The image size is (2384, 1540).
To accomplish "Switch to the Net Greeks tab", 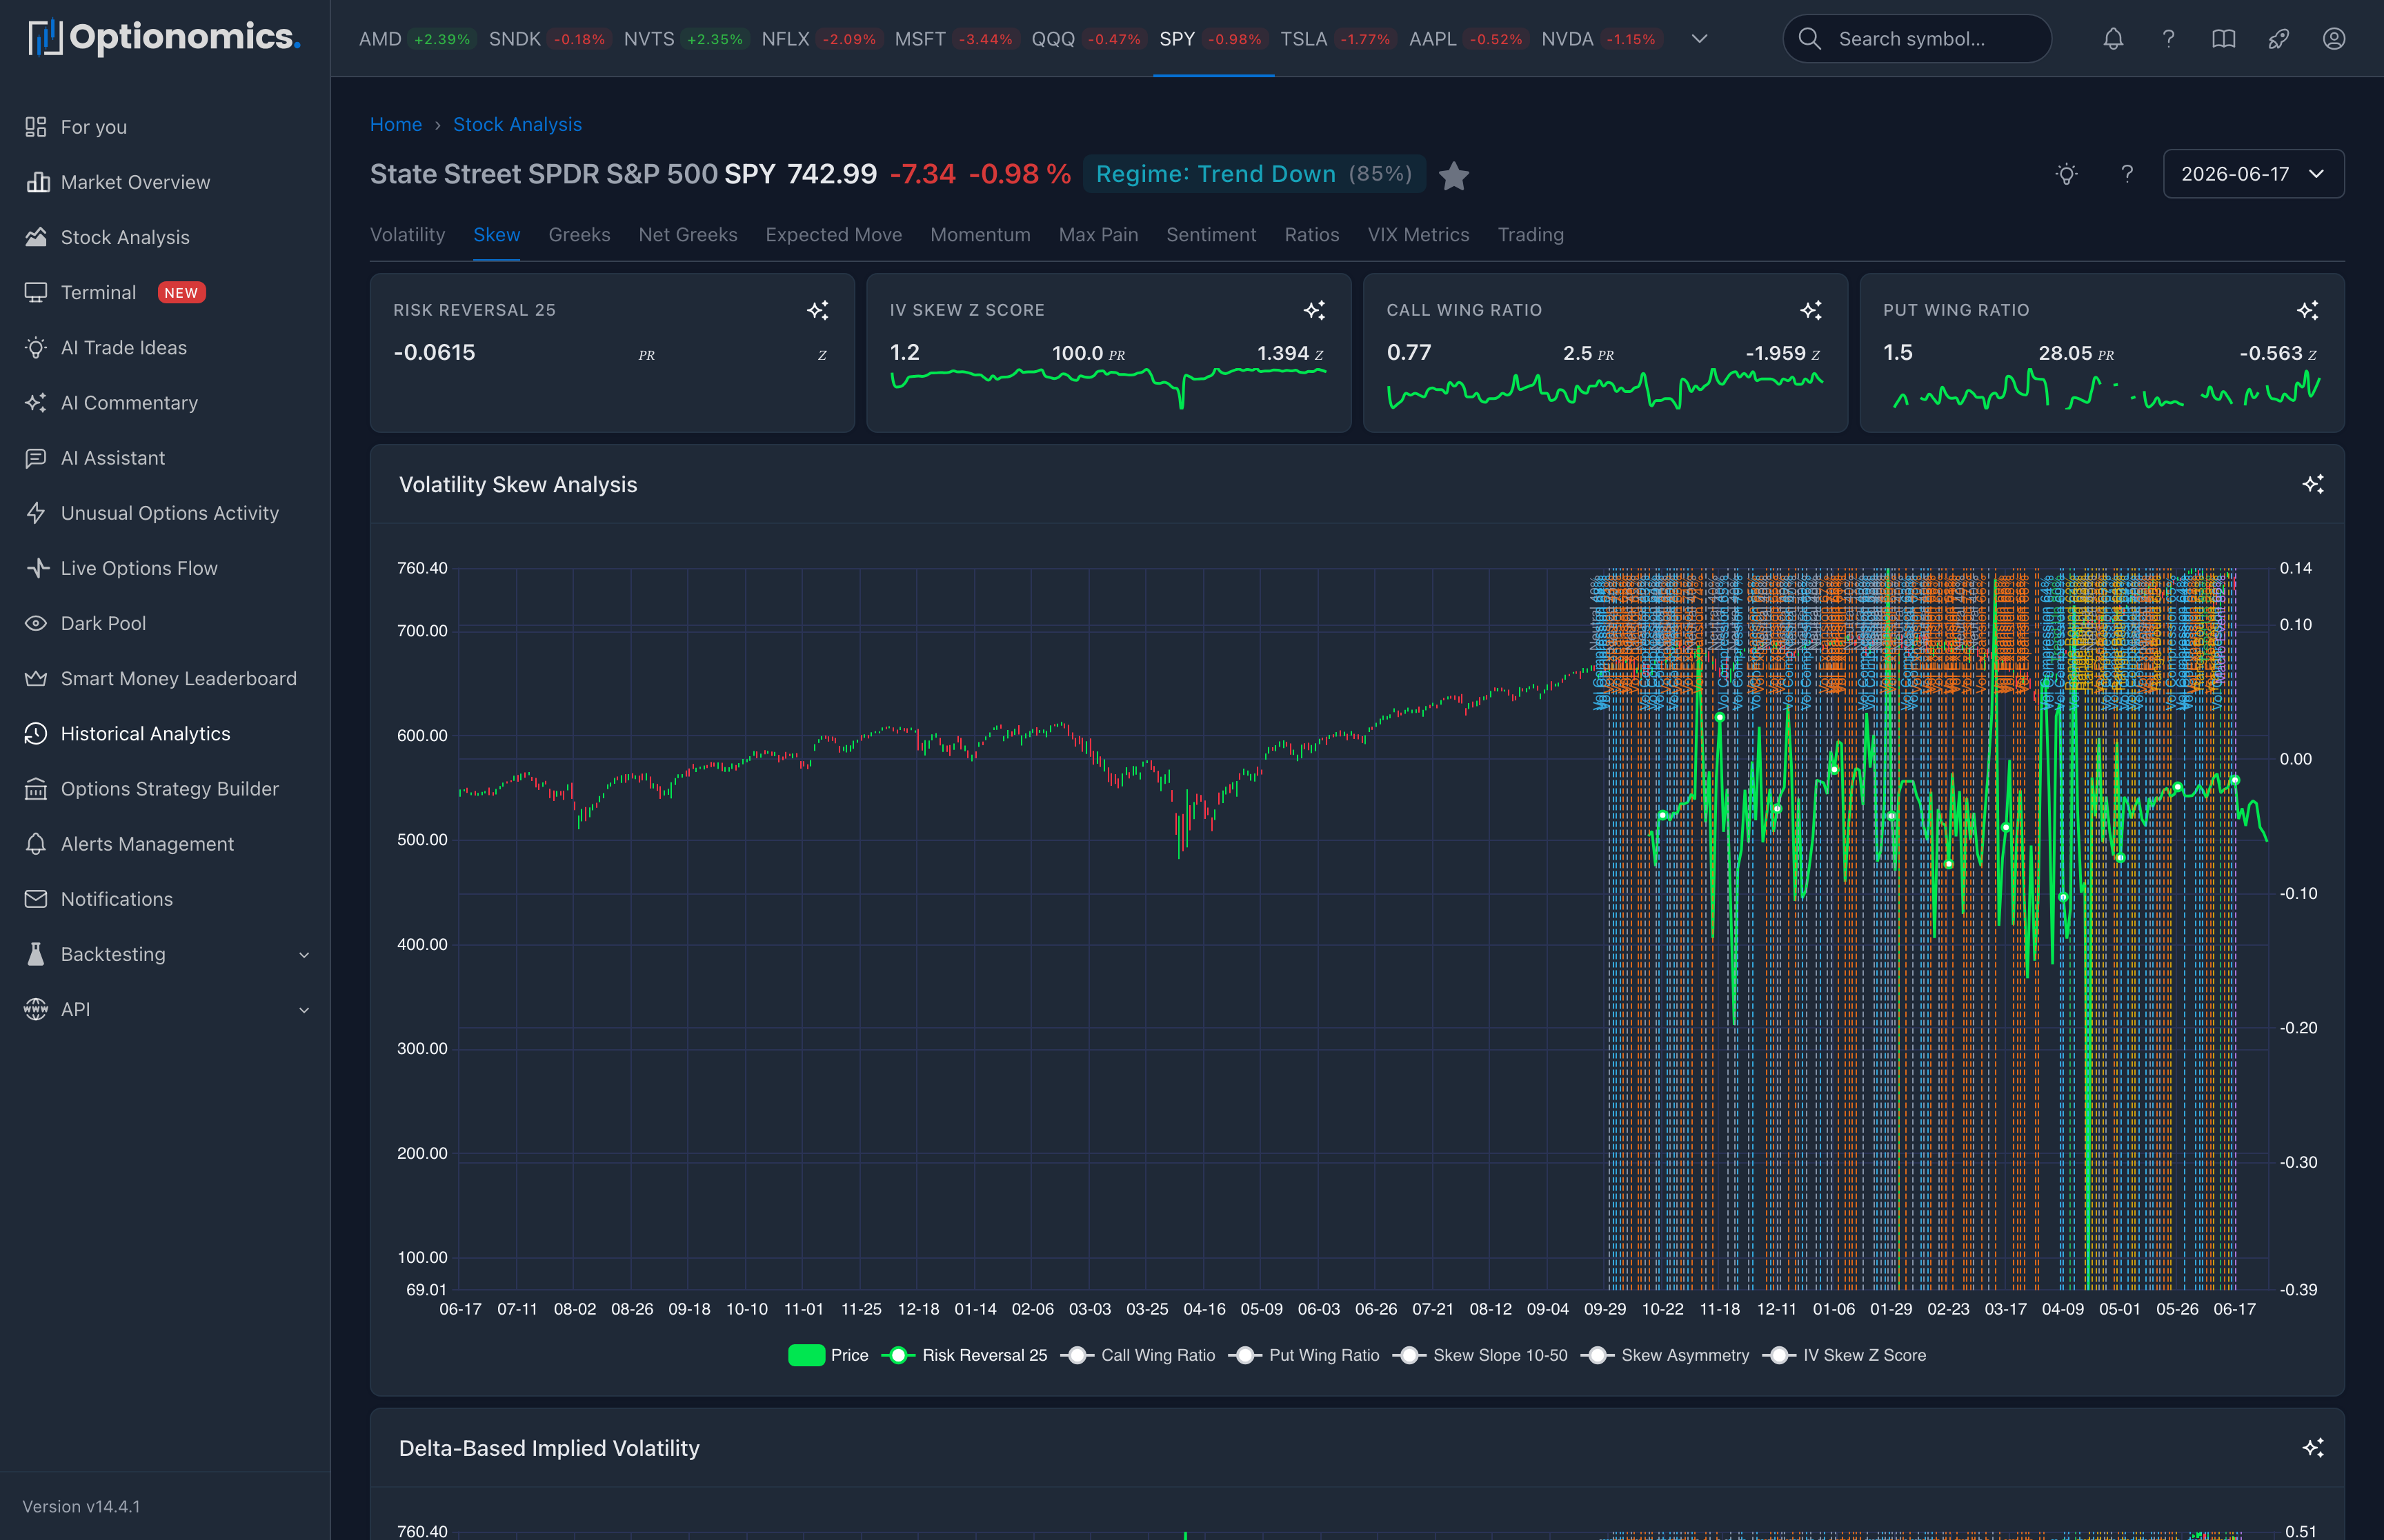I will pyautogui.click(x=687, y=235).
